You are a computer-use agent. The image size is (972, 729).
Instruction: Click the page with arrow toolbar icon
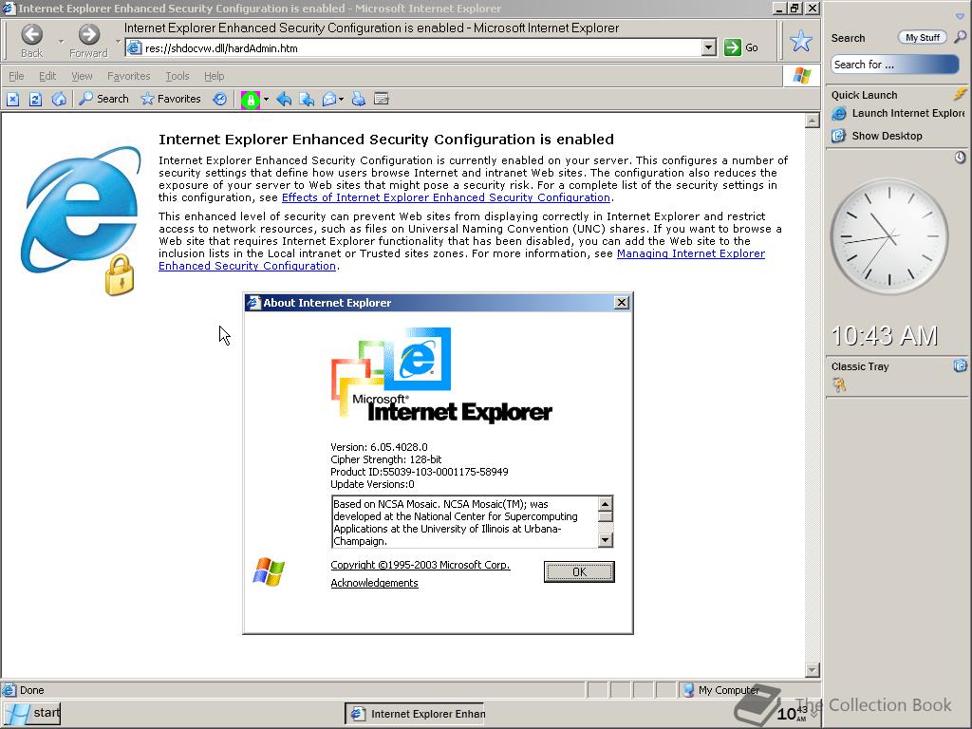(307, 99)
